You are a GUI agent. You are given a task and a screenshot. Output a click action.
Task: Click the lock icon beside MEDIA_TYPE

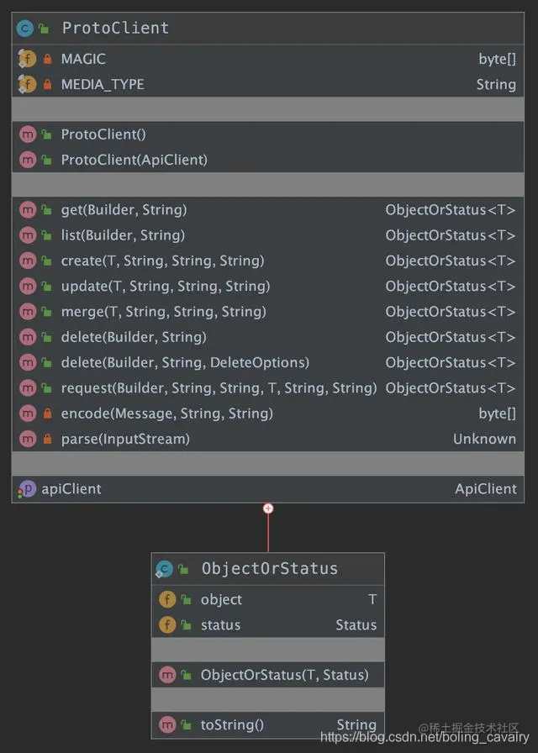coord(47,85)
